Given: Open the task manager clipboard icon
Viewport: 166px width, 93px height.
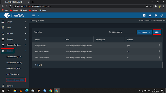Looking at the screenshot, I should (144, 16).
